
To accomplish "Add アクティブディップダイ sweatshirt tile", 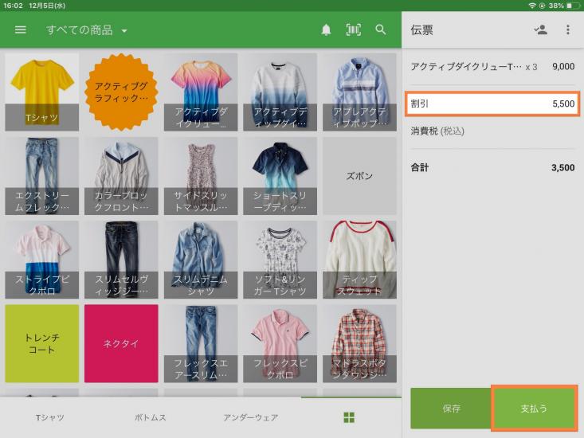I will coord(280,92).
